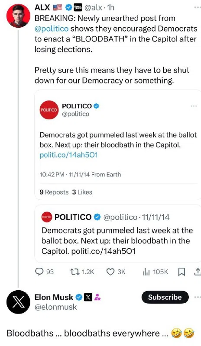Click the red POLITICO avatar in the quoted post
The width and height of the screenshot is (201, 346).
(49, 110)
